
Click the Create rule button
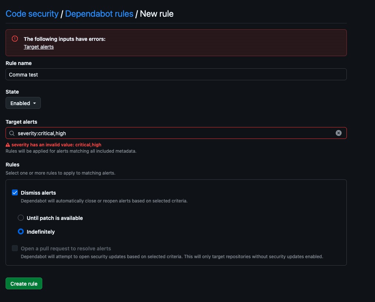point(24,283)
